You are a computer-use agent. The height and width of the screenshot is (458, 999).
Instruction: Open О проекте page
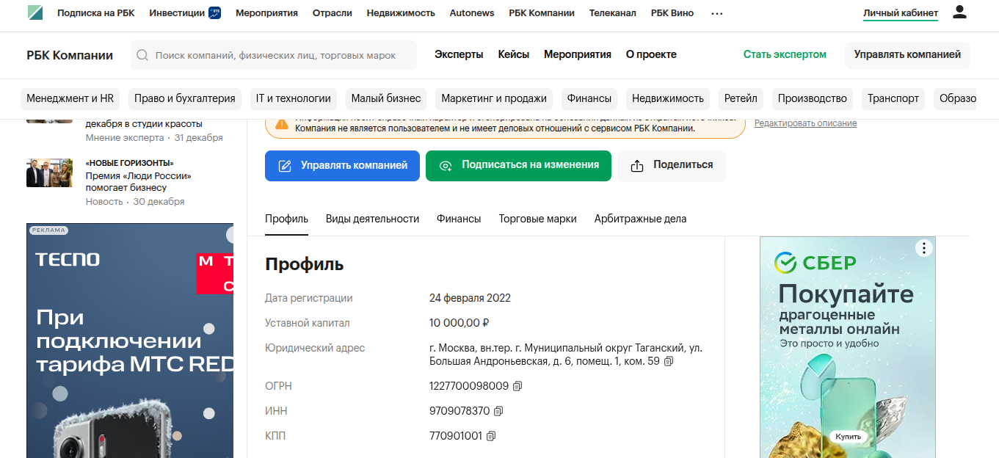[651, 54]
